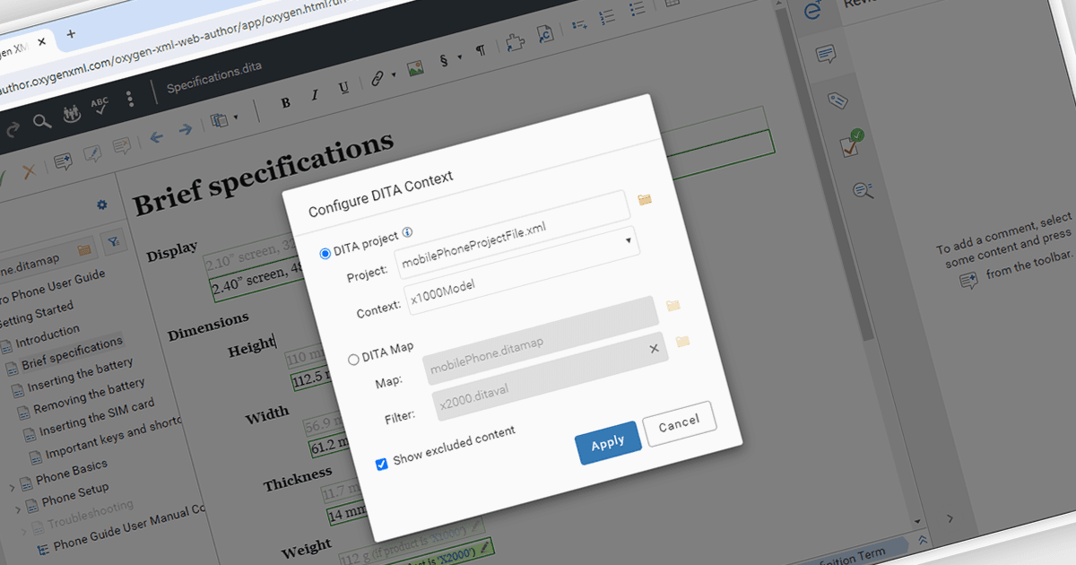Click the double chevron near breadcrumb

coord(923,541)
